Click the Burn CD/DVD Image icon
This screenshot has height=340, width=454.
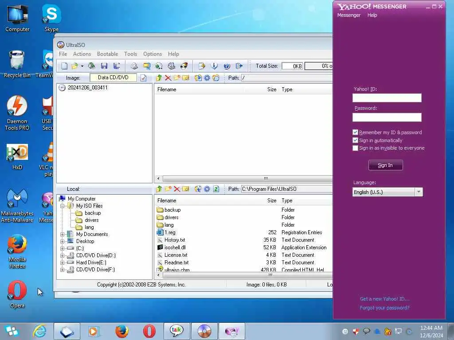[184, 66]
